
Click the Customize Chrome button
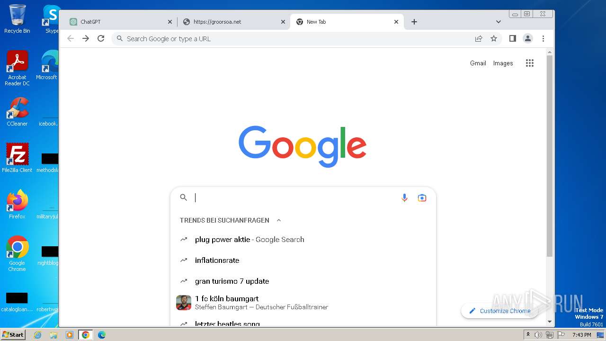pyautogui.click(x=499, y=311)
